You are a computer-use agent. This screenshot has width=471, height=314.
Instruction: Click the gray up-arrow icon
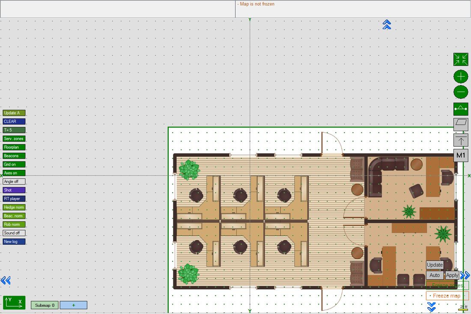click(460, 140)
